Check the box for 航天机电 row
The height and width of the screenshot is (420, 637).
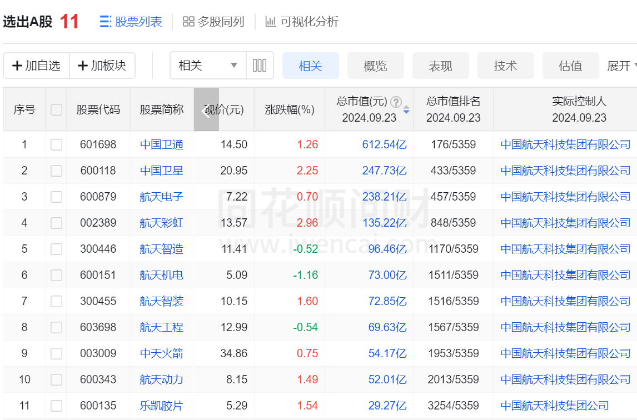click(56, 275)
